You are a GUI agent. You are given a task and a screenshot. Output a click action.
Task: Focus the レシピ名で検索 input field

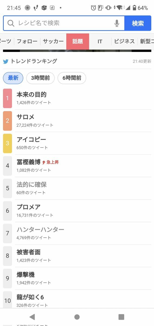pos(64,23)
